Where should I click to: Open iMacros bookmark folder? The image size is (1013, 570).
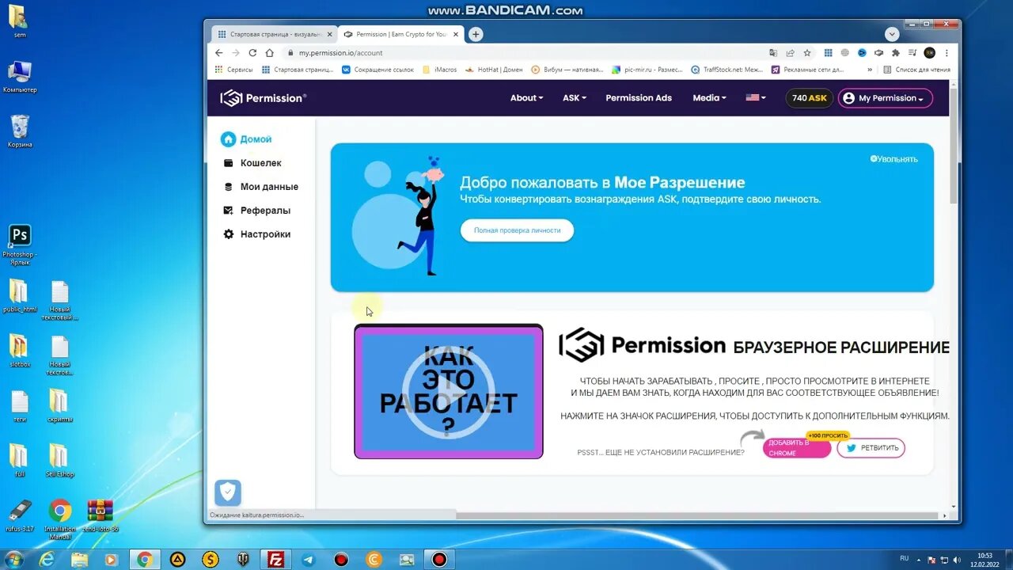click(x=440, y=70)
